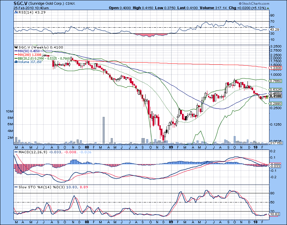Open the StockCharts.com copyright link
The width and height of the screenshot is (287, 225).
pyautogui.click(x=254, y=3)
